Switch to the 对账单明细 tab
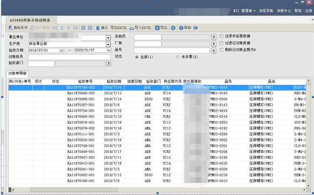 pos(18,73)
